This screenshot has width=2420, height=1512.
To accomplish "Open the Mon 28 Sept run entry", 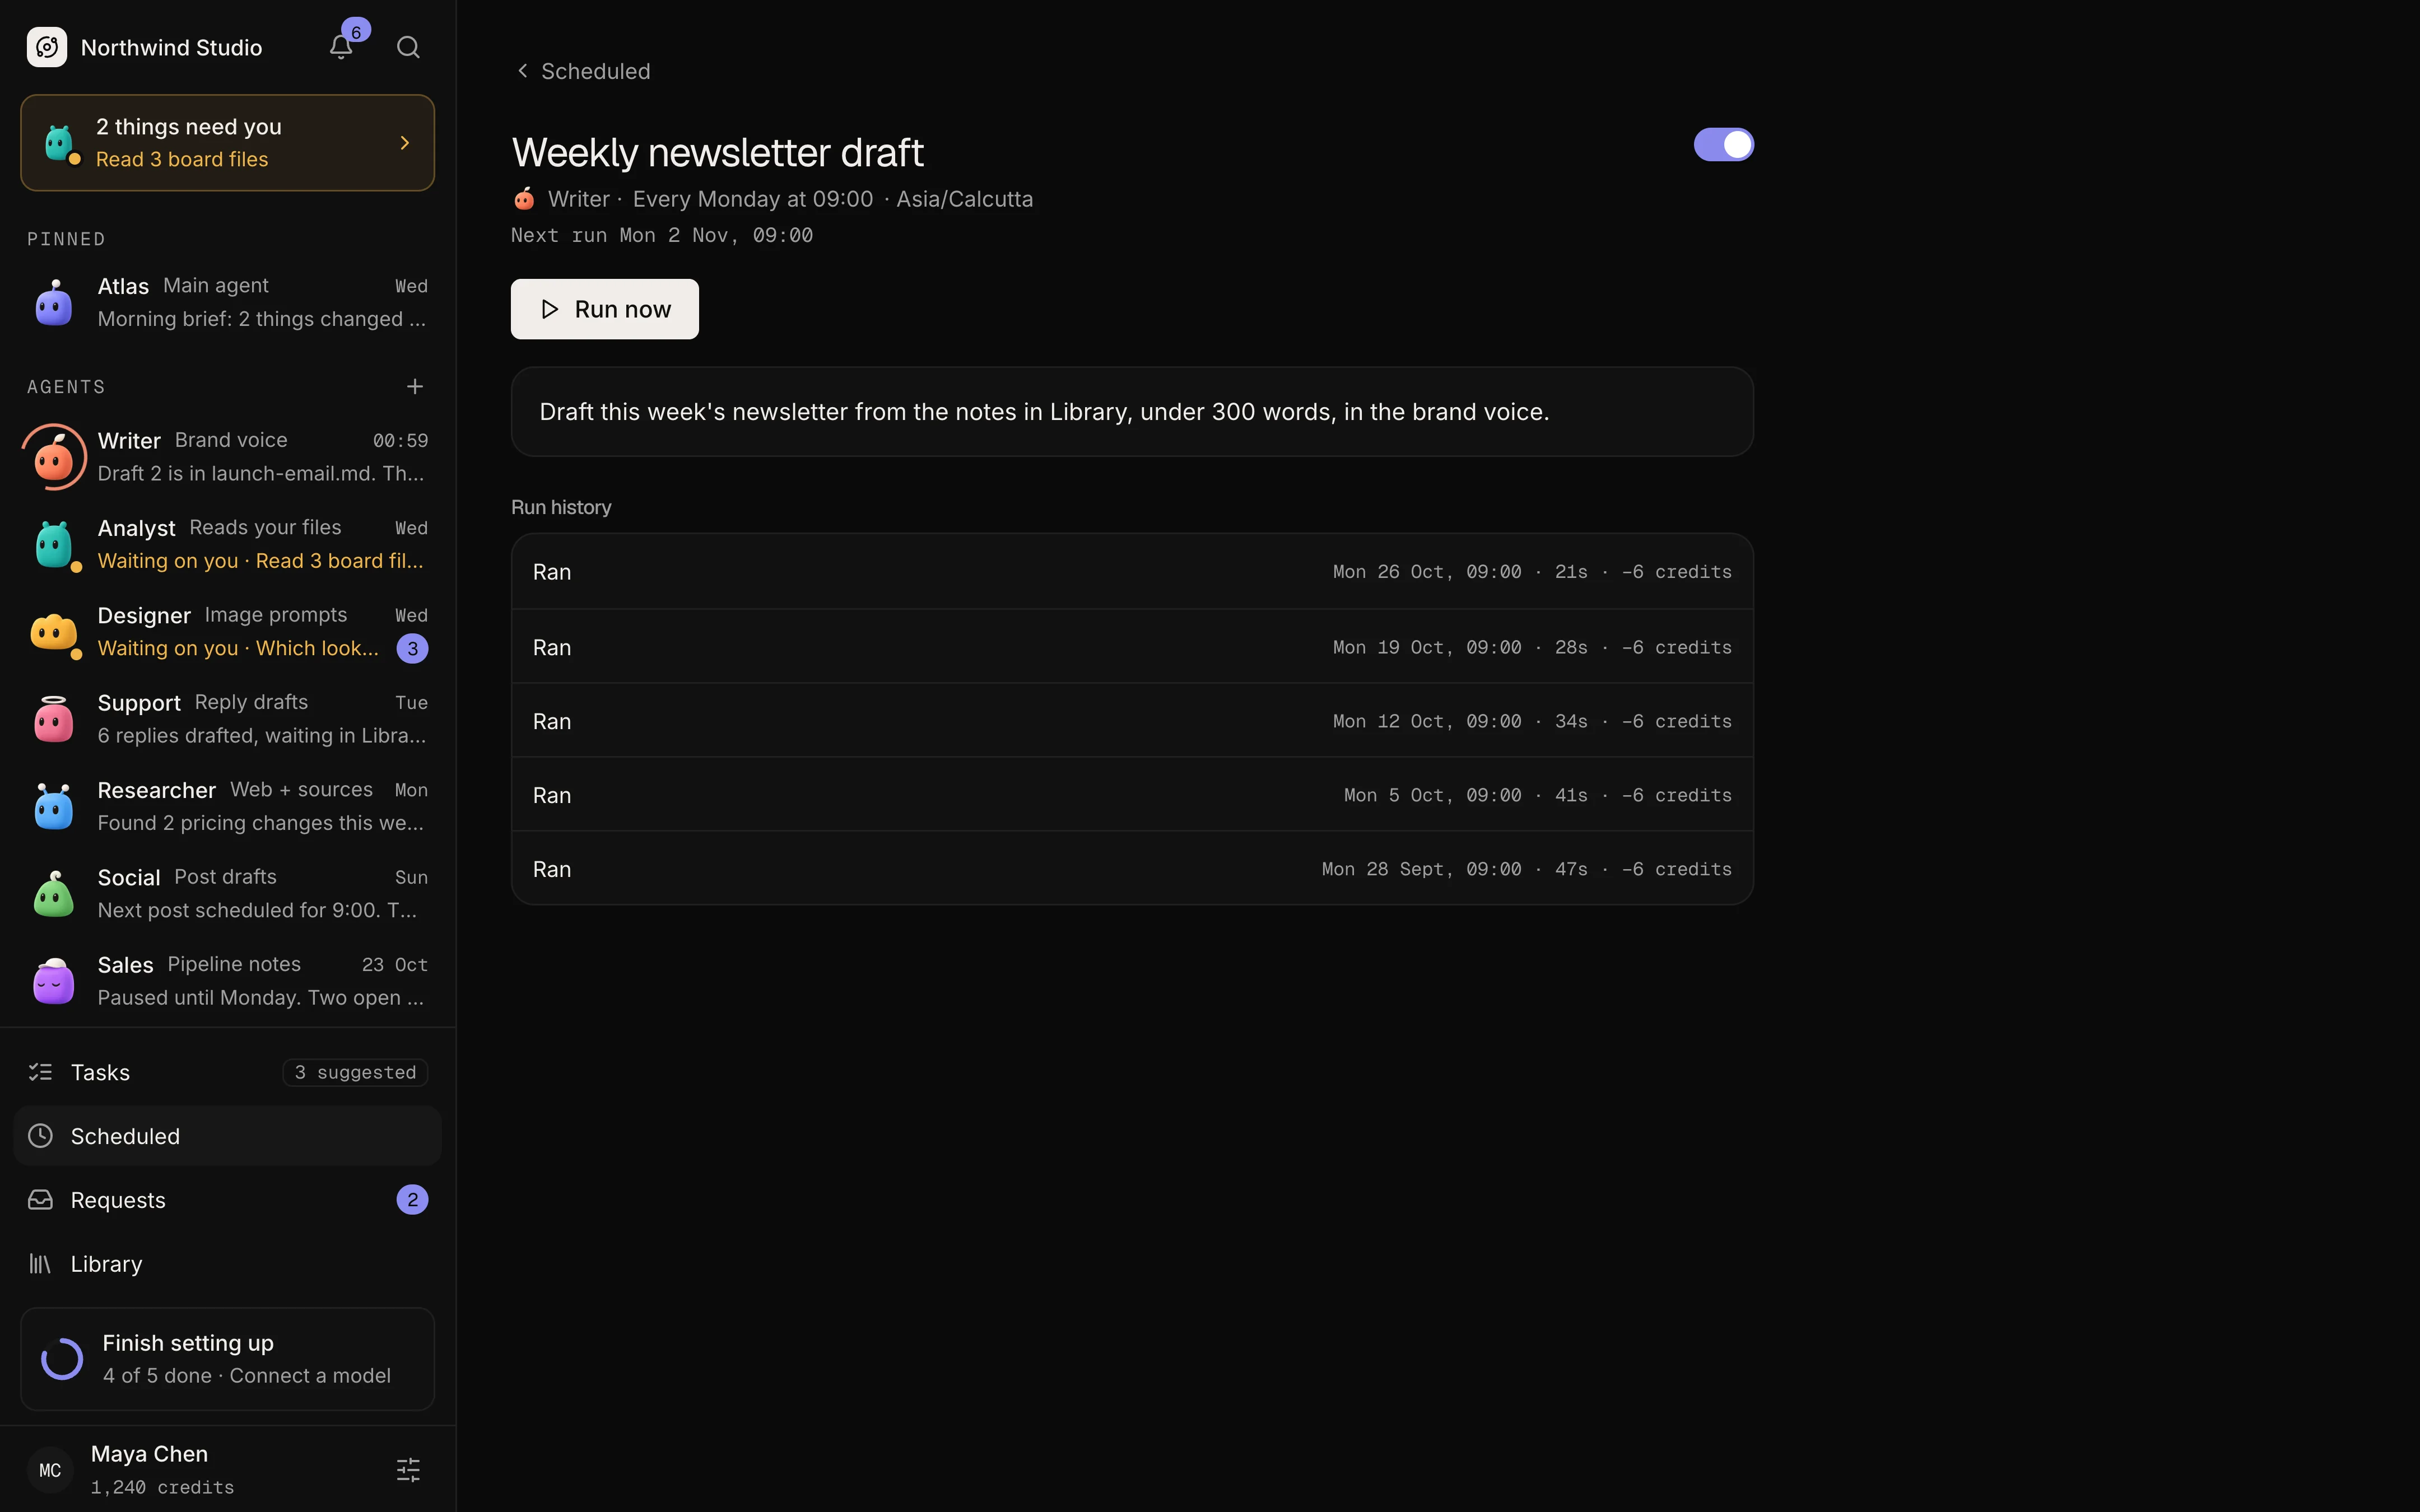I will [1132, 869].
